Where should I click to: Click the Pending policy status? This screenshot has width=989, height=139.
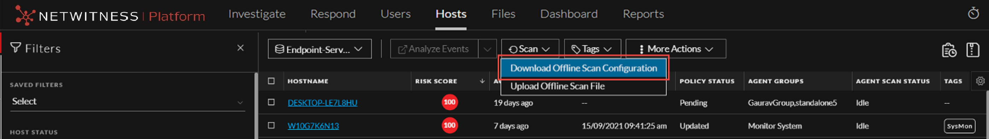(694, 103)
